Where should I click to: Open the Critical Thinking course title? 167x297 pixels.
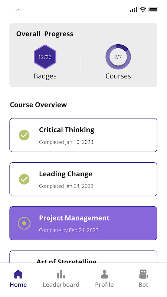click(x=66, y=130)
